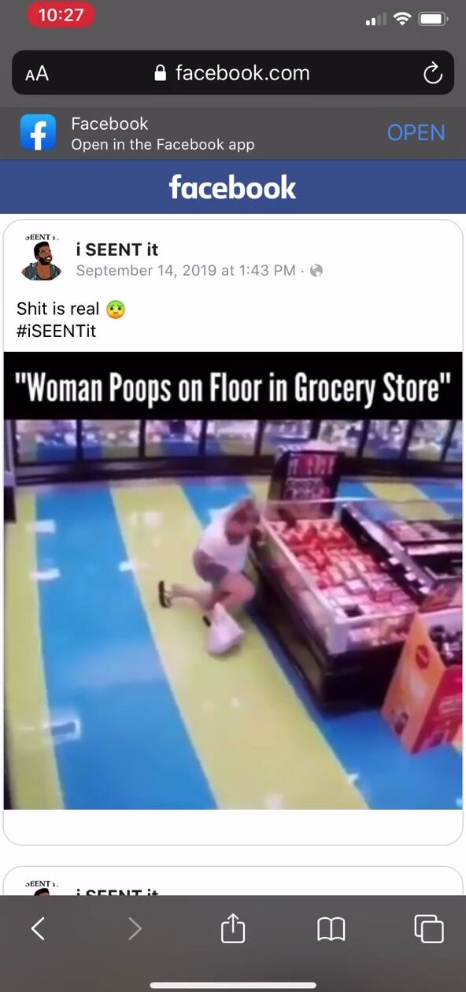Tap the Facebook app logo in banner
Viewport: 466px width, 992px height.
click(x=39, y=132)
